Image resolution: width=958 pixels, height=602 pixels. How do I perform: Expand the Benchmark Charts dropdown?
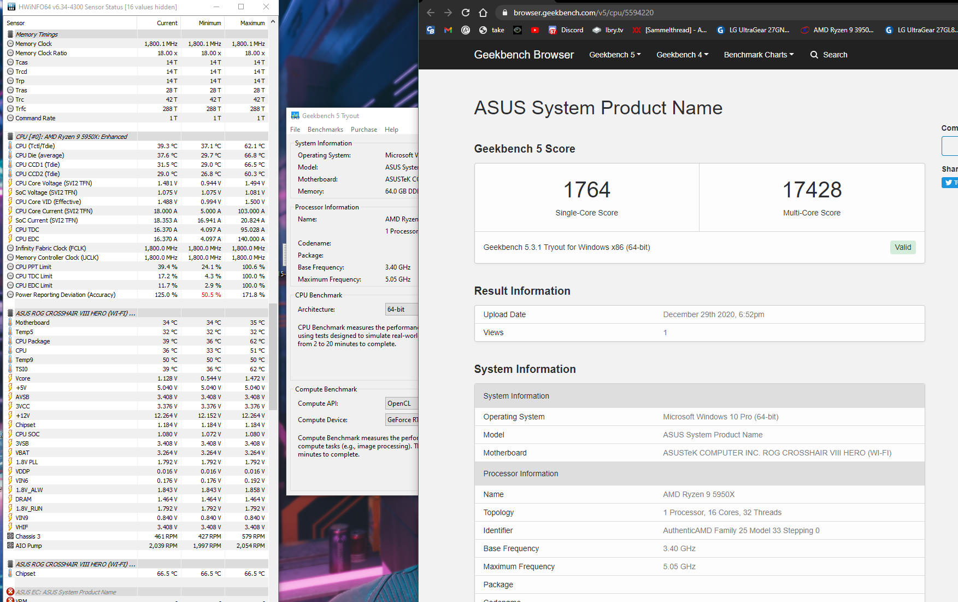(x=759, y=55)
